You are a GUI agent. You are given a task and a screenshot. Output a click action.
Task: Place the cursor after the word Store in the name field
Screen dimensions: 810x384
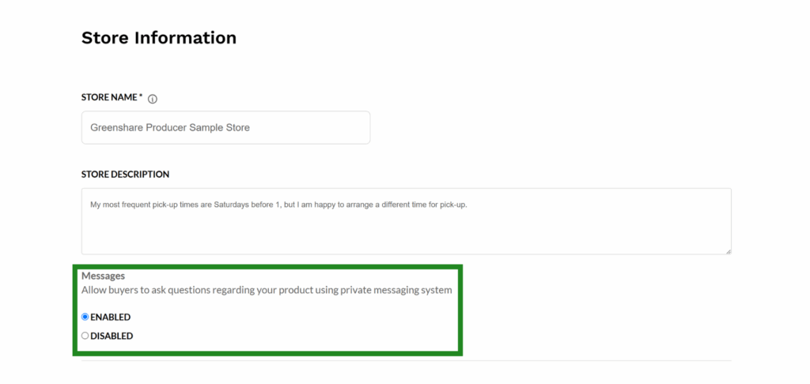tap(251, 127)
